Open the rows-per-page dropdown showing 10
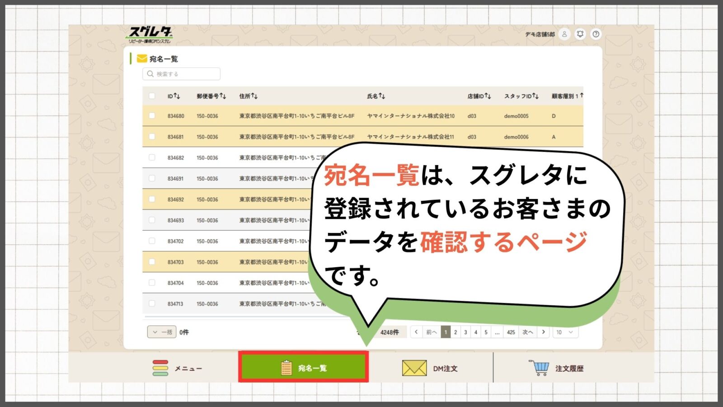The image size is (723, 407). click(x=565, y=332)
